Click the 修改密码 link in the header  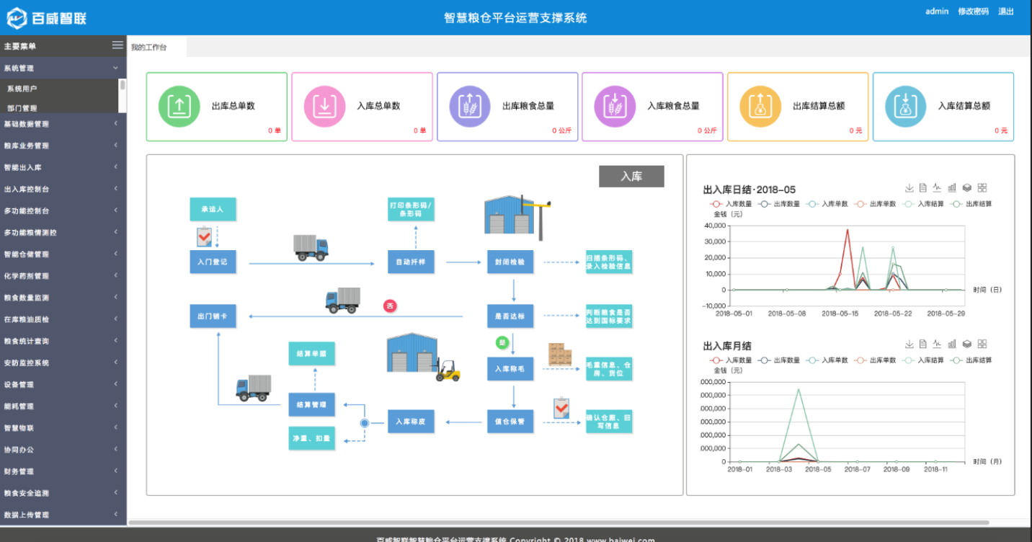[973, 12]
